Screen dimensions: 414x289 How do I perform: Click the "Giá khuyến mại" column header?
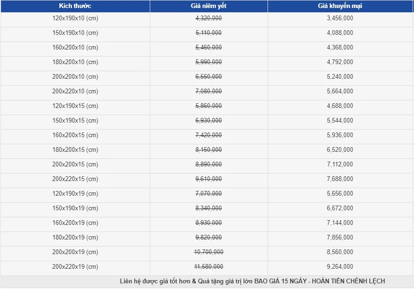340,6
